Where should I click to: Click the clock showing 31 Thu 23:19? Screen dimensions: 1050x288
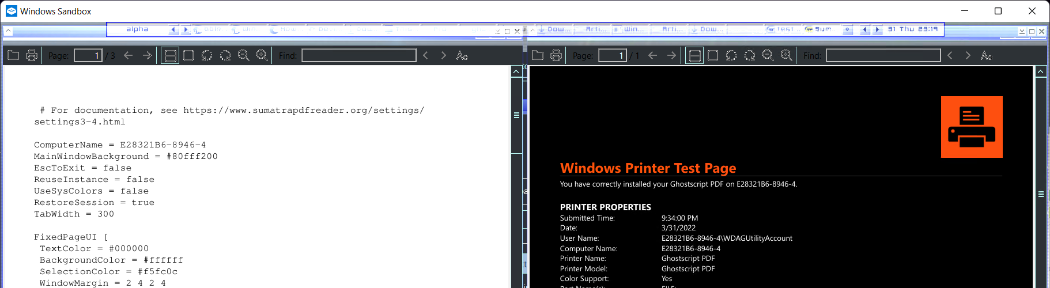[x=913, y=29]
